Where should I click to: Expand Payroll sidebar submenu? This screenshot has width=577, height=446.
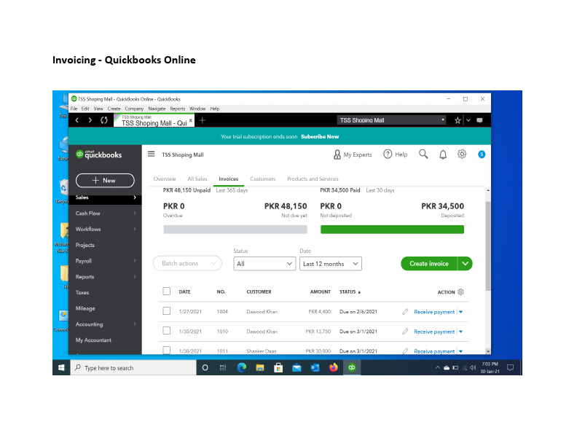pos(135,261)
